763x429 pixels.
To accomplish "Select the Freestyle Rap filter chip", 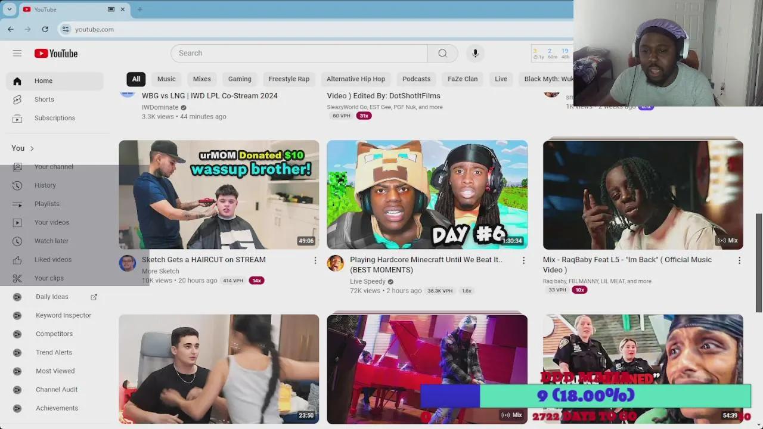I will click(x=289, y=79).
